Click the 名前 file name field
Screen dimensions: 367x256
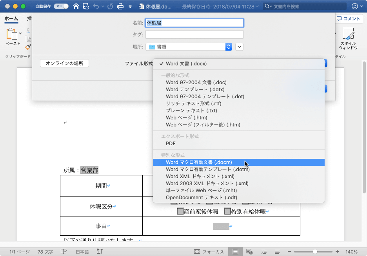click(194, 23)
